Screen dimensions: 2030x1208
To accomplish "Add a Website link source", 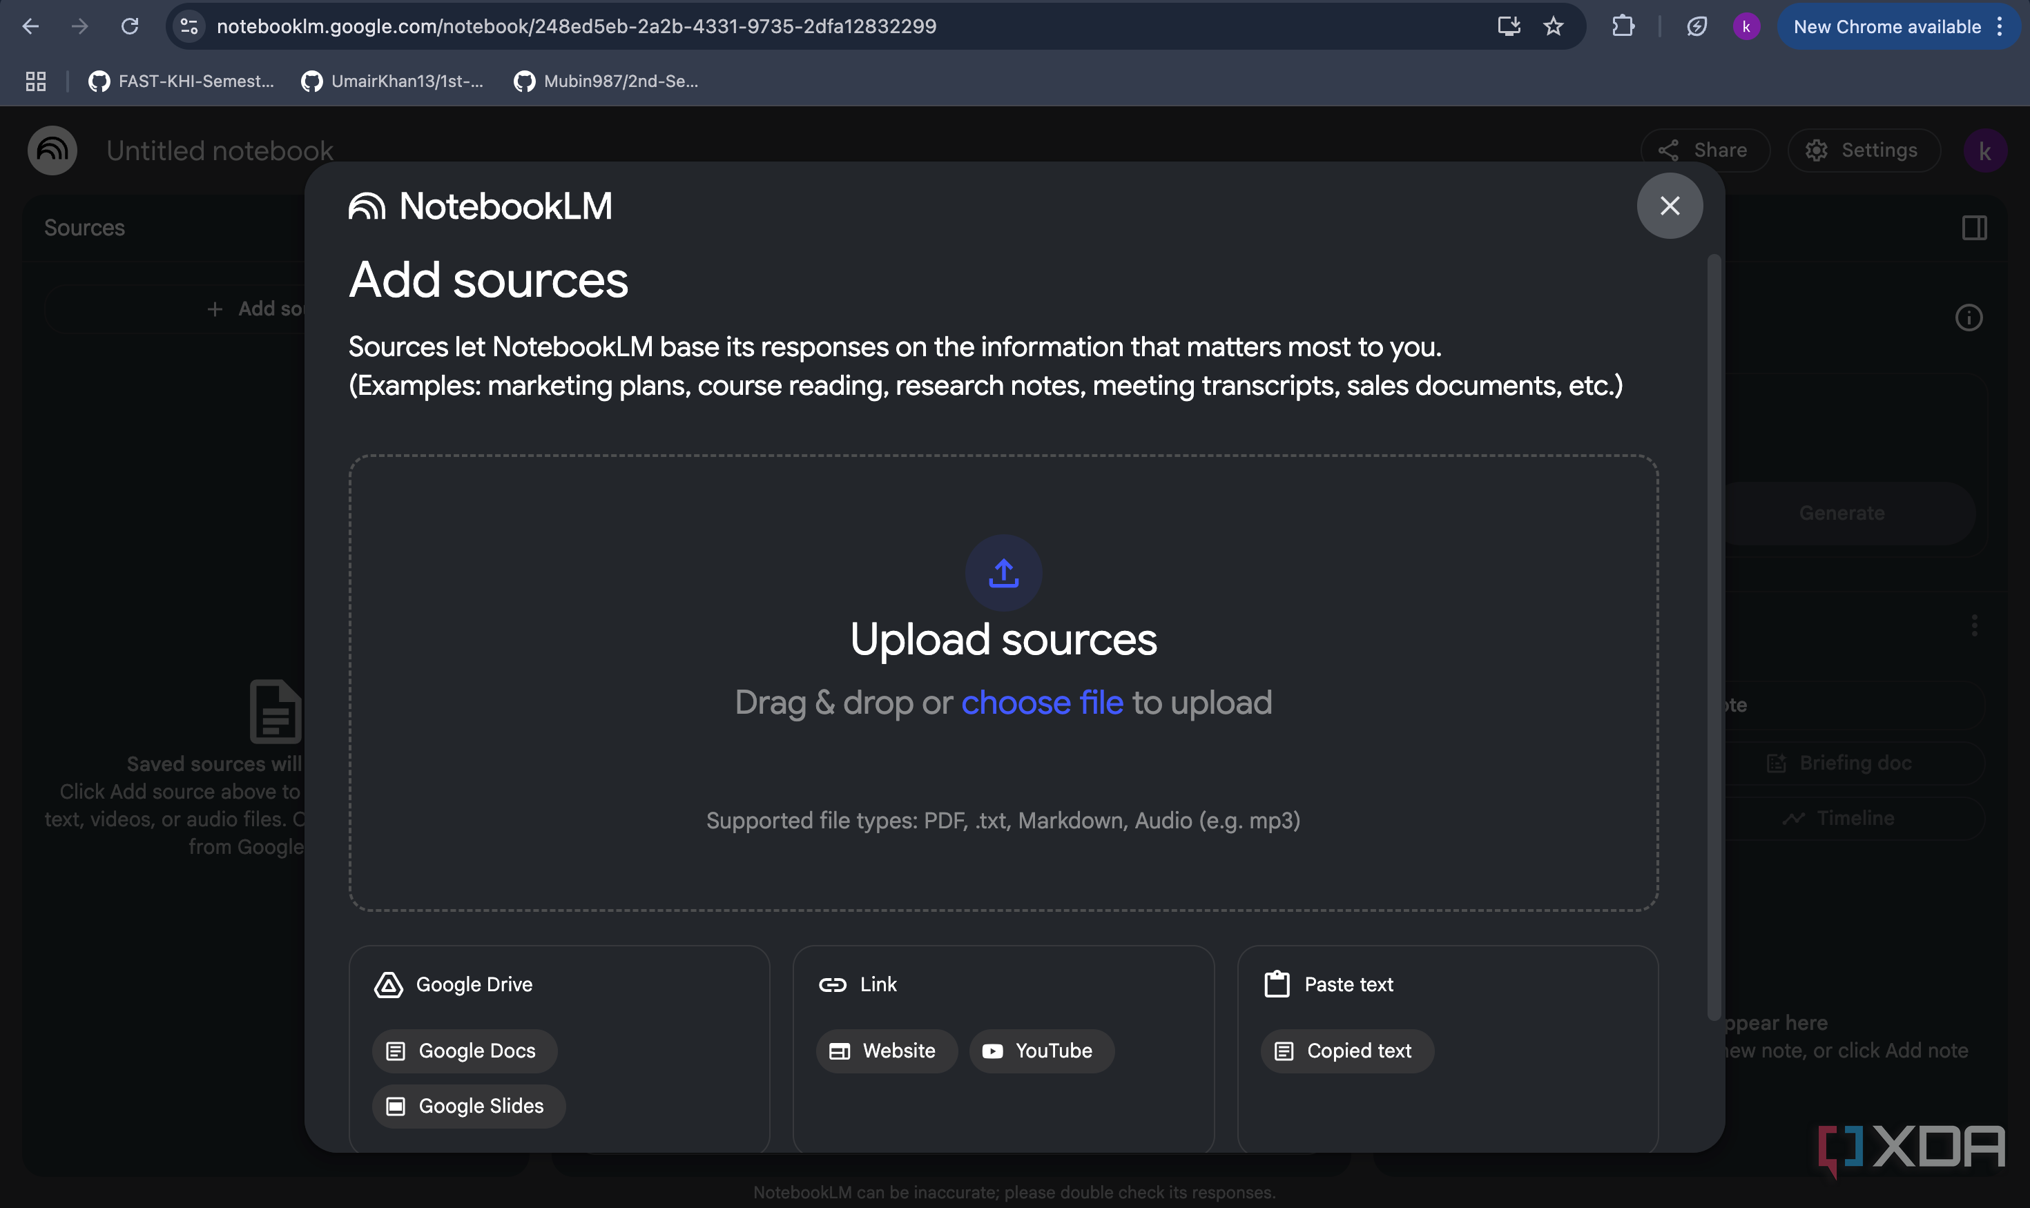I will click(x=886, y=1051).
